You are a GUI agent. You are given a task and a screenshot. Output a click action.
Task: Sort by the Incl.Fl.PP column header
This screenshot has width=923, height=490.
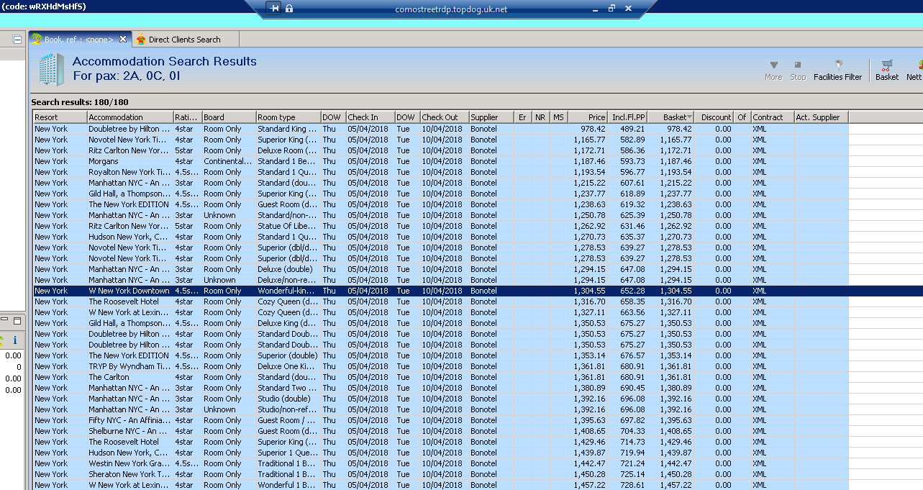coord(627,117)
